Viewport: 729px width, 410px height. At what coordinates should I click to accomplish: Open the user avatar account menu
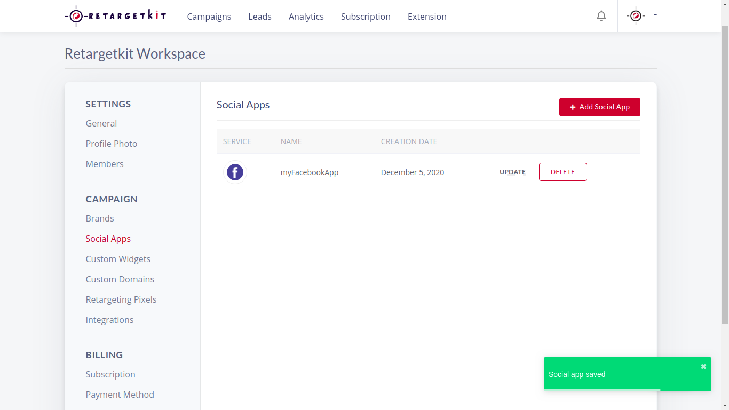tap(641, 16)
